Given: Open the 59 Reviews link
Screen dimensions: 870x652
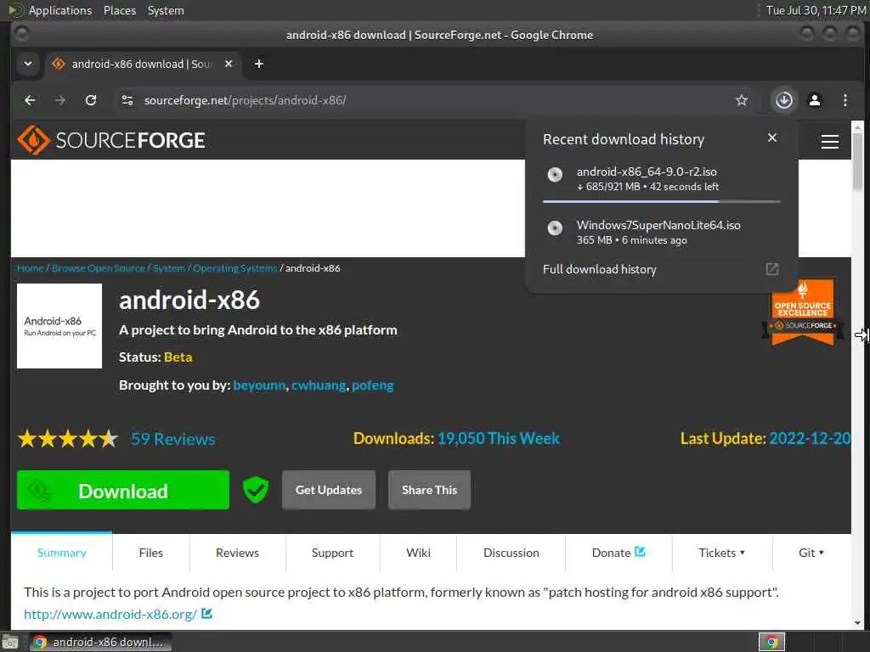Looking at the screenshot, I should (173, 439).
